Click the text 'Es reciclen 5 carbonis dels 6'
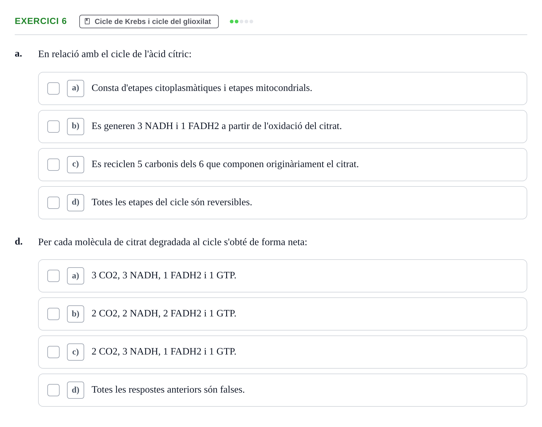Screen dimensions: 542x427 tap(148, 164)
